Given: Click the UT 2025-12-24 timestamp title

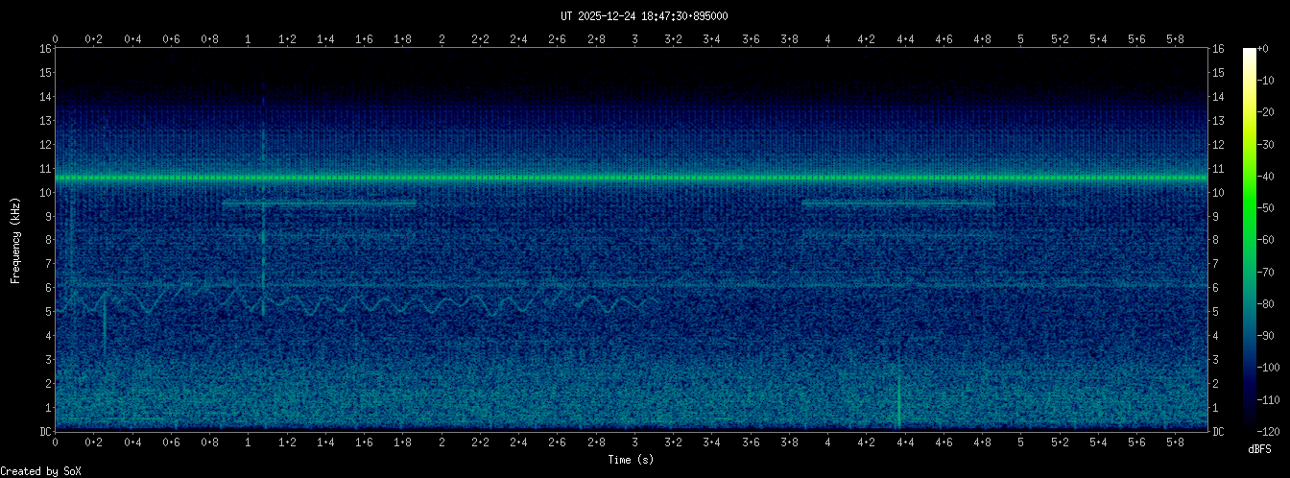Looking at the screenshot, I should [644, 16].
